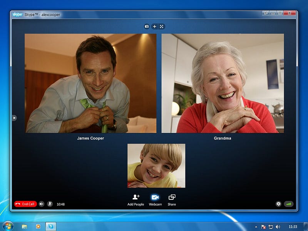Open the Windows Start menu
The image size is (308, 231).
click(8, 226)
